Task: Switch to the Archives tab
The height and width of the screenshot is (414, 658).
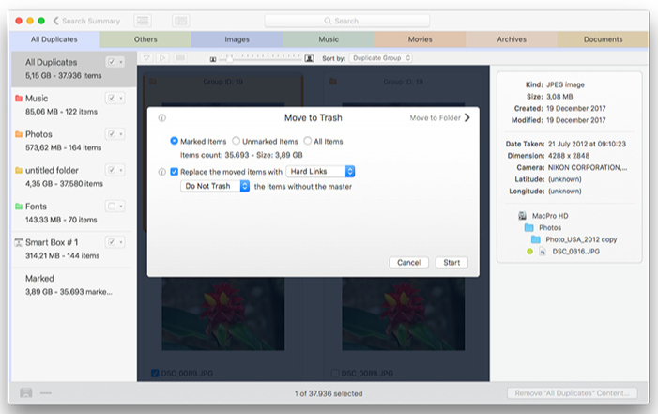Action: [511, 39]
